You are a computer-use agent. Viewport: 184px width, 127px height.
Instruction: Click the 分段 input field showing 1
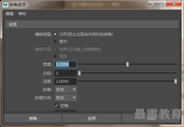click(65, 73)
